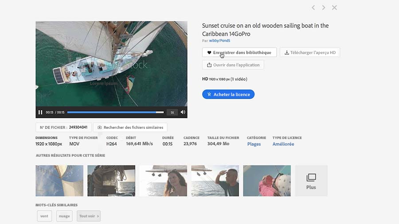The image size is (399, 224).
Task: Mute the video volume
Action: coord(183,112)
